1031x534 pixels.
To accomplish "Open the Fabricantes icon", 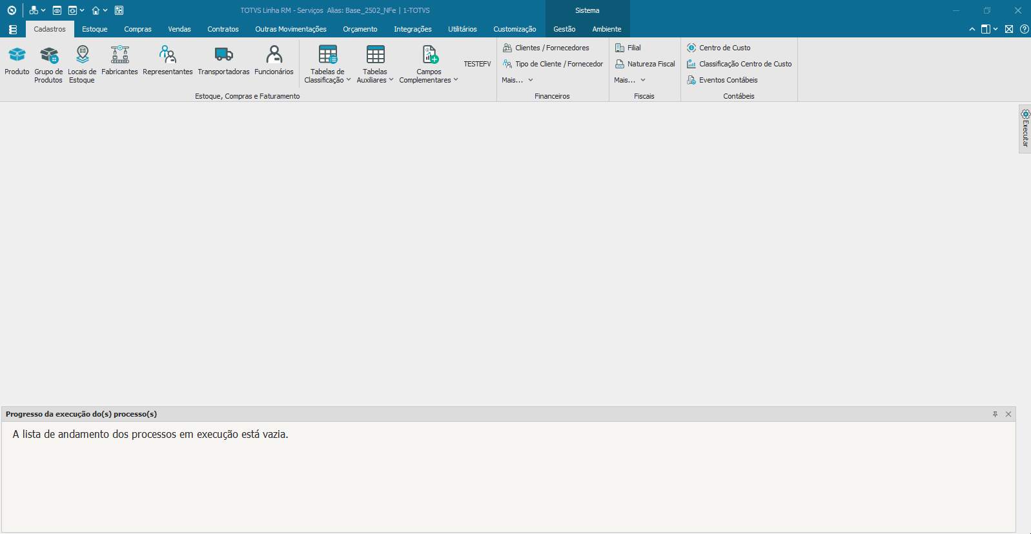I will (119, 61).
